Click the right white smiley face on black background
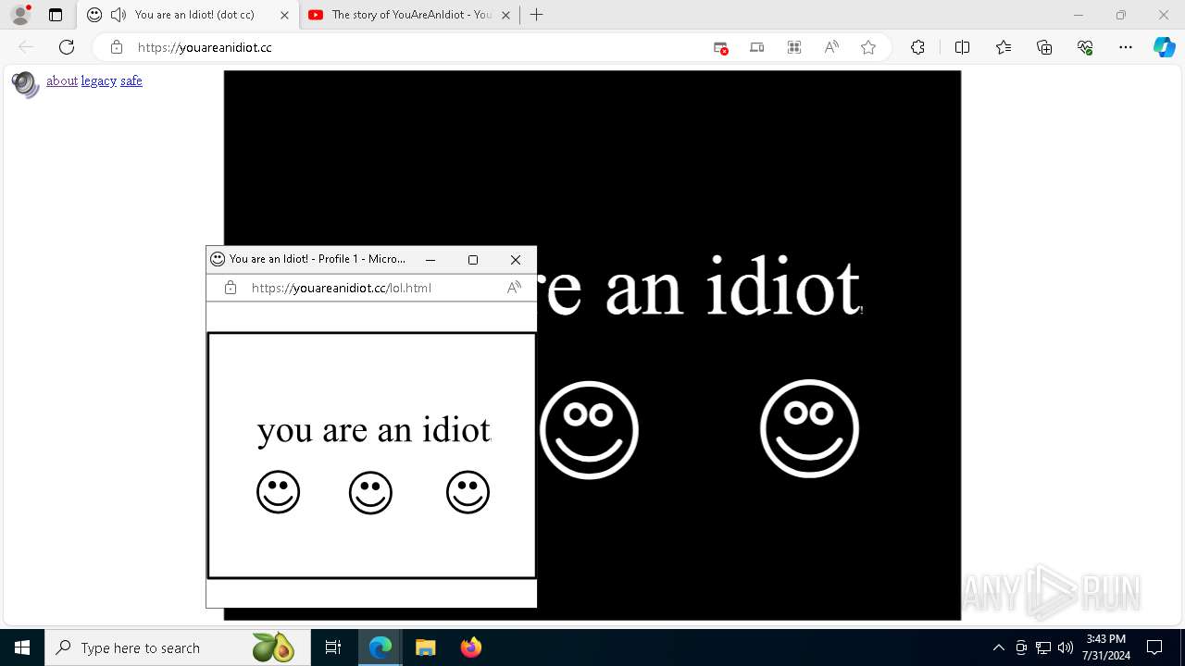This screenshot has width=1185, height=666. click(809, 428)
